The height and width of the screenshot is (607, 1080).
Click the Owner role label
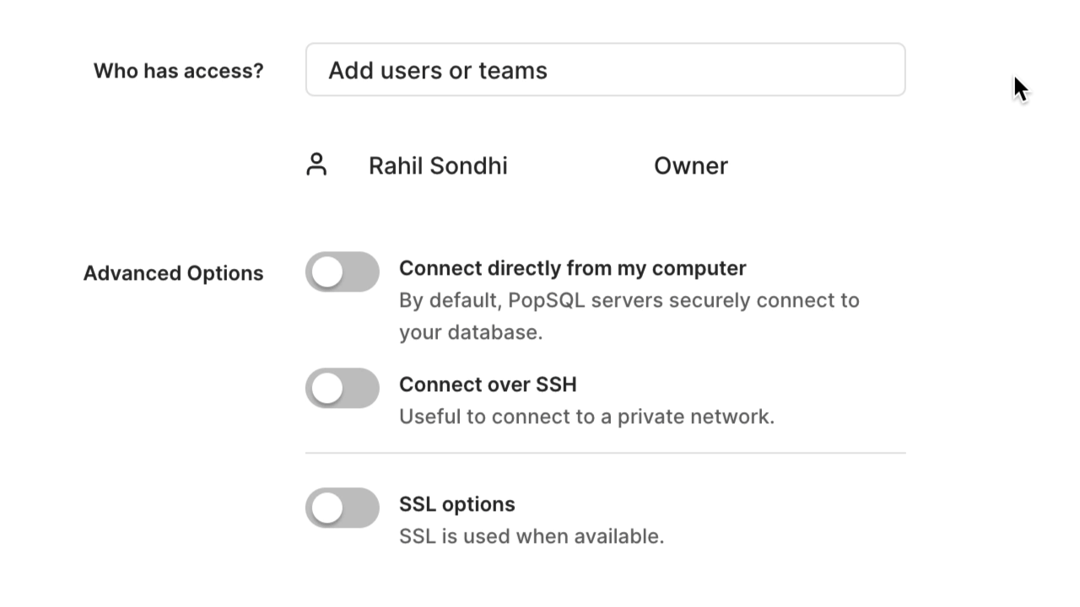pyautogui.click(x=691, y=165)
